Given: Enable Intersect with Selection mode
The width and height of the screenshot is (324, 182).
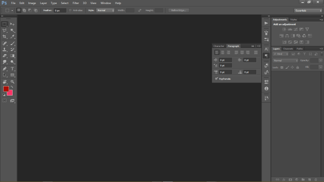Looking at the screenshot, I should coord(36,10).
